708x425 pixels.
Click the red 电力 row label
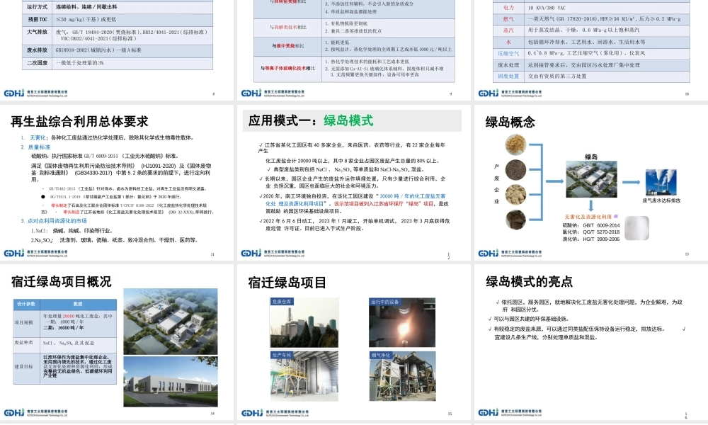[x=508, y=8]
